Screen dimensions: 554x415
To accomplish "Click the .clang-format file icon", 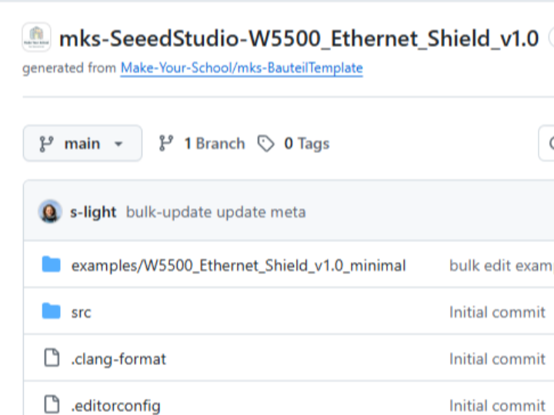I will click(x=52, y=358).
